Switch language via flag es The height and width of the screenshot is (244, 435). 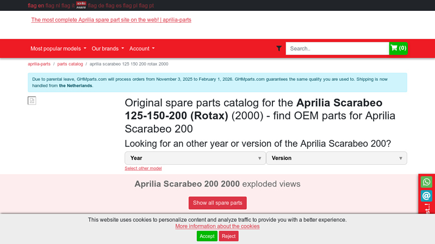114,5
